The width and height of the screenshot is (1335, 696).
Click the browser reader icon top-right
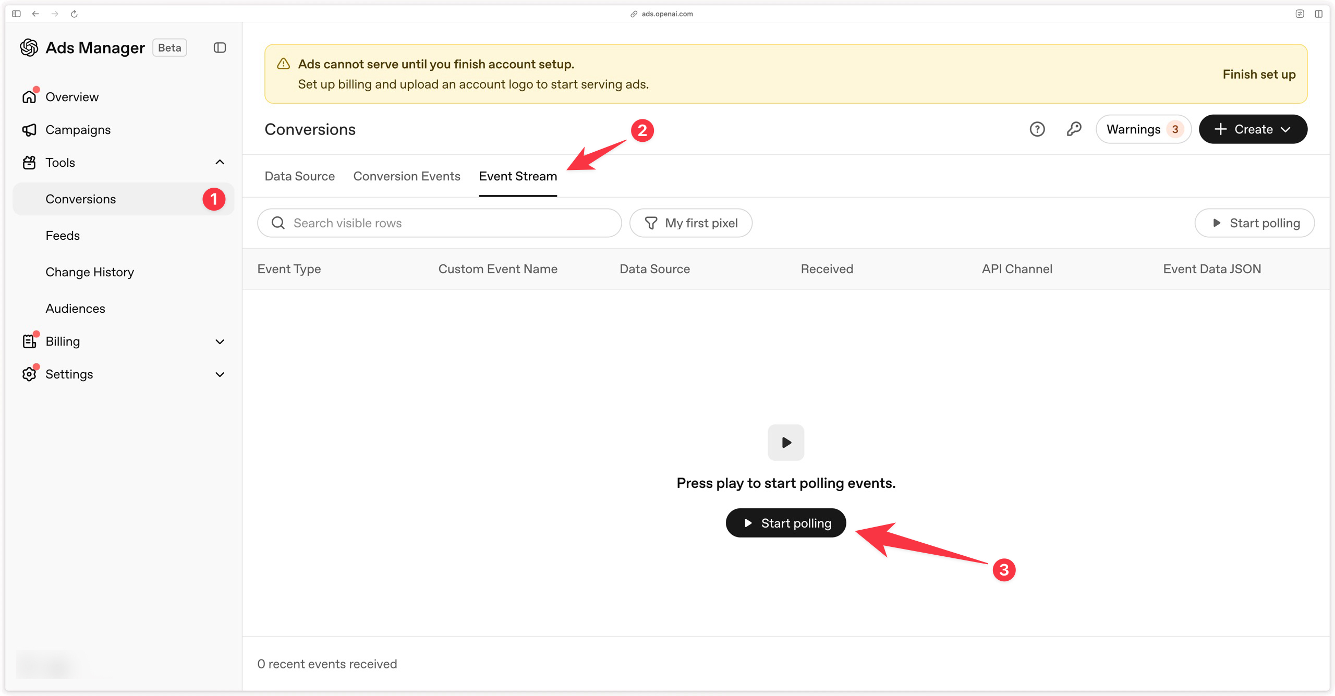pos(1300,14)
